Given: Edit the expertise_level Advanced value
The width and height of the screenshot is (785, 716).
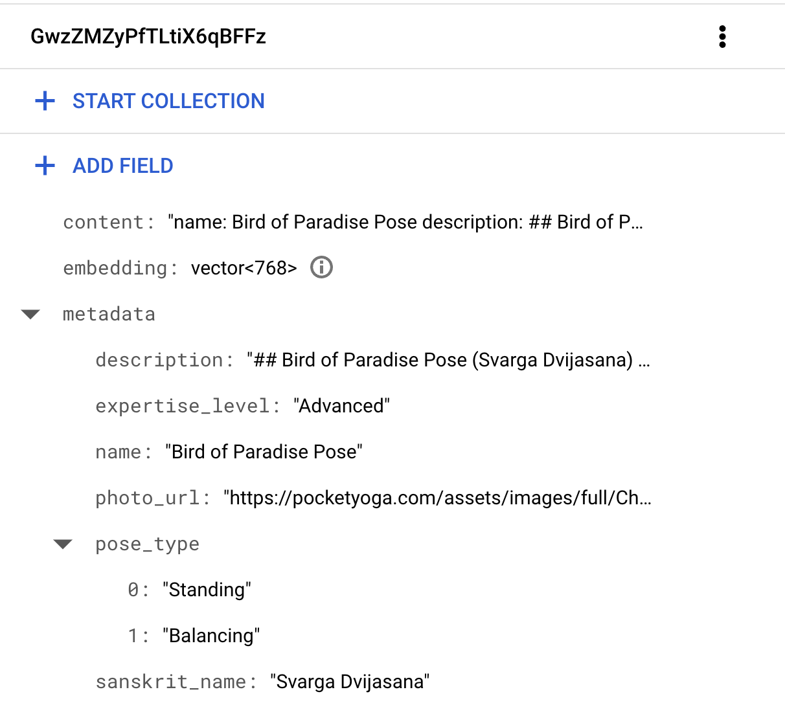Looking at the screenshot, I should pyautogui.click(x=342, y=406).
